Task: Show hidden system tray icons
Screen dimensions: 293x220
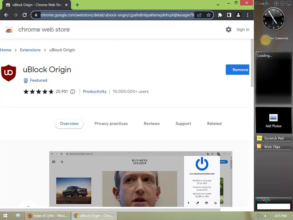Action: click(252, 216)
